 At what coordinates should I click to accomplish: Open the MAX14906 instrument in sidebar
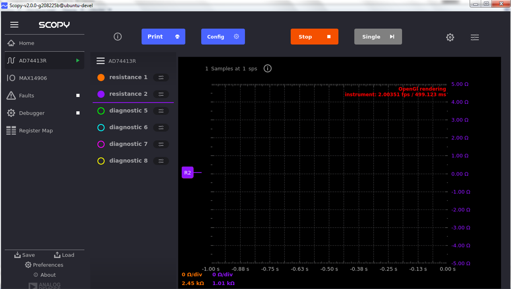(x=33, y=78)
